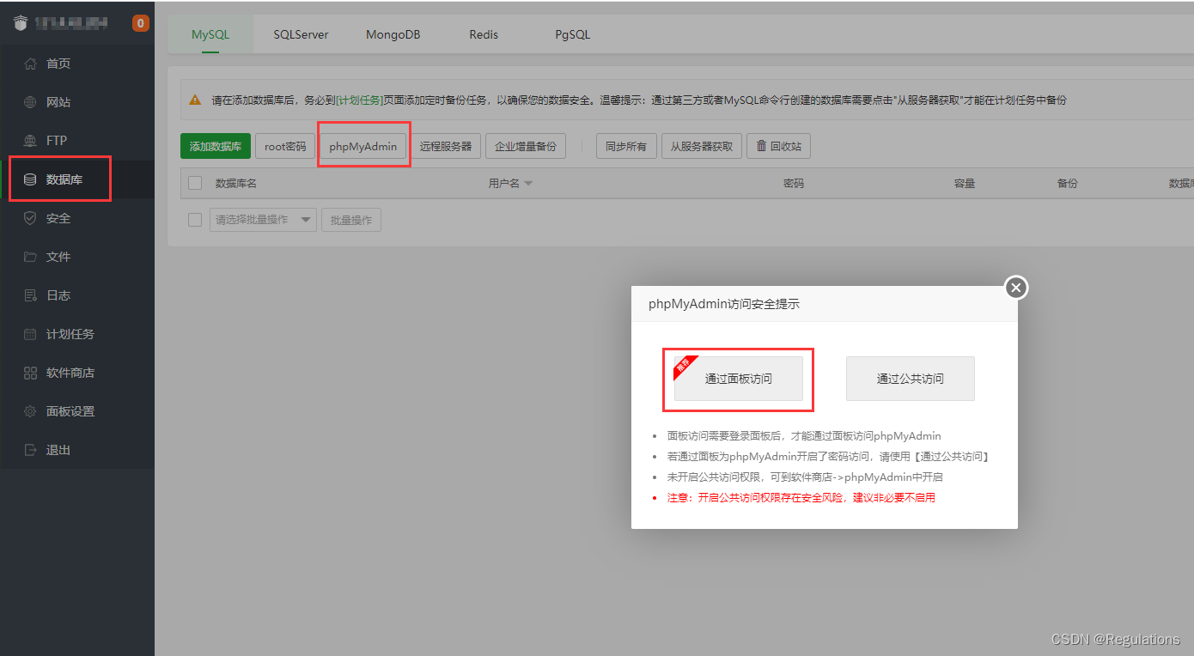Screen dimensions: 1194x656
Task: Click the 从服务器获取 button
Action: pos(702,146)
